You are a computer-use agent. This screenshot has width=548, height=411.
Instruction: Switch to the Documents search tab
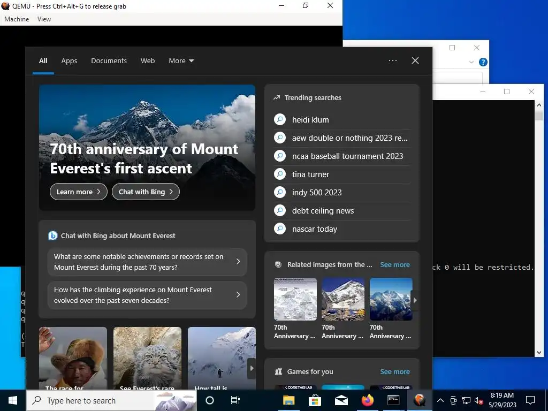[109, 61]
